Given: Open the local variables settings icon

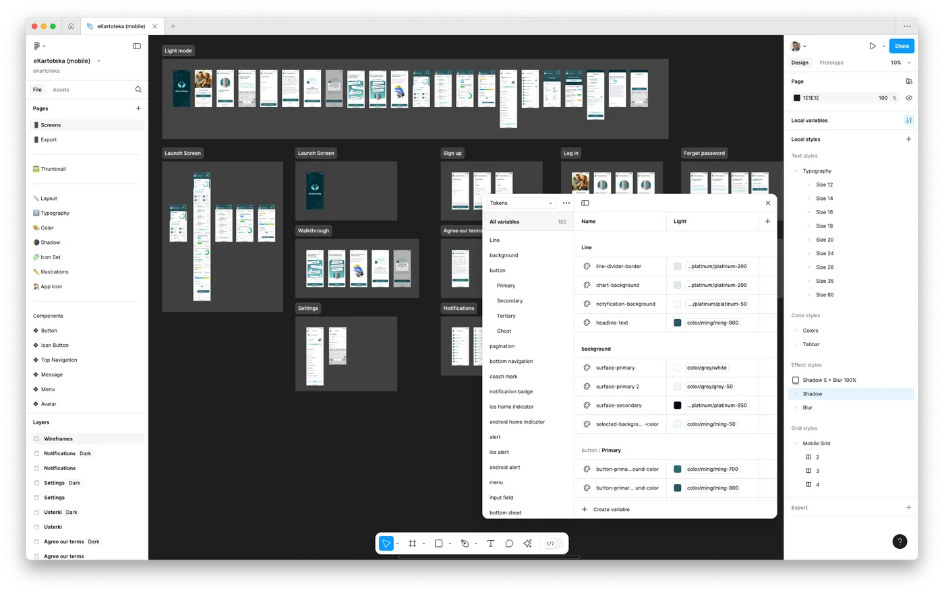Looking at the screenshot, I should (909, 121).
